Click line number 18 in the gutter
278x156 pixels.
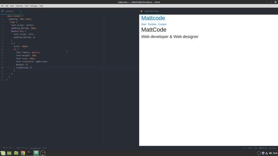point(2,68)
